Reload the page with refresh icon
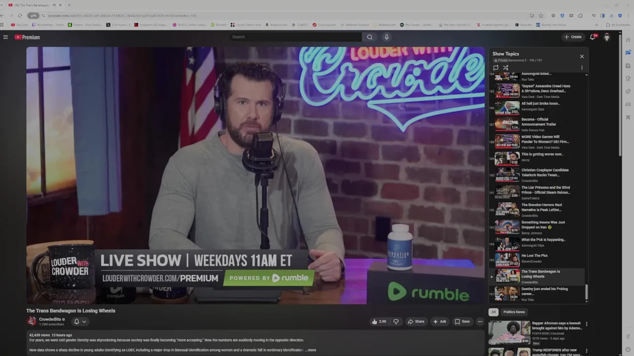The width and height of the screenshot is (634, 356). tap(20, 16)
